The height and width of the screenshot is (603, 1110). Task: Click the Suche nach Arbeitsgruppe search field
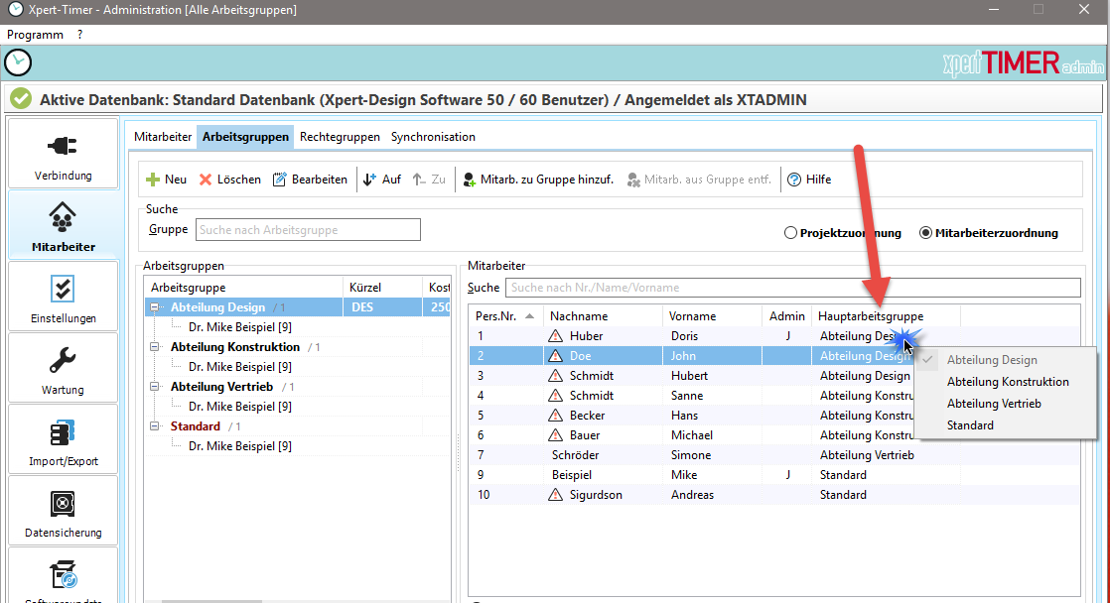[x=308, y=230]
